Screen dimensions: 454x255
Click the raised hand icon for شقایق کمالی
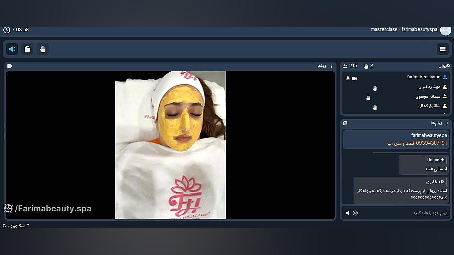click(375, 108)
